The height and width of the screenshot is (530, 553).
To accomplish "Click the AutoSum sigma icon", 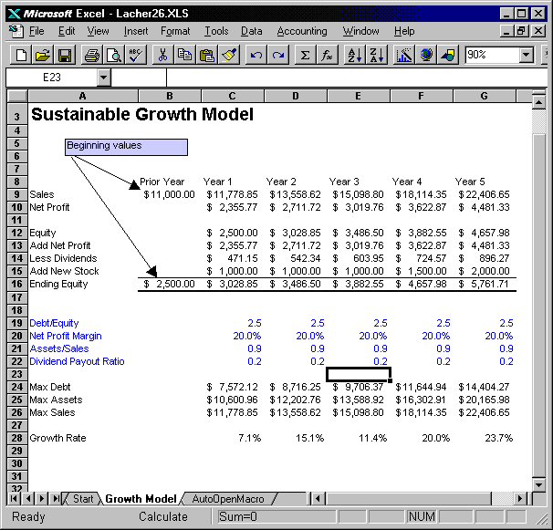I will [x=305, y=55].
